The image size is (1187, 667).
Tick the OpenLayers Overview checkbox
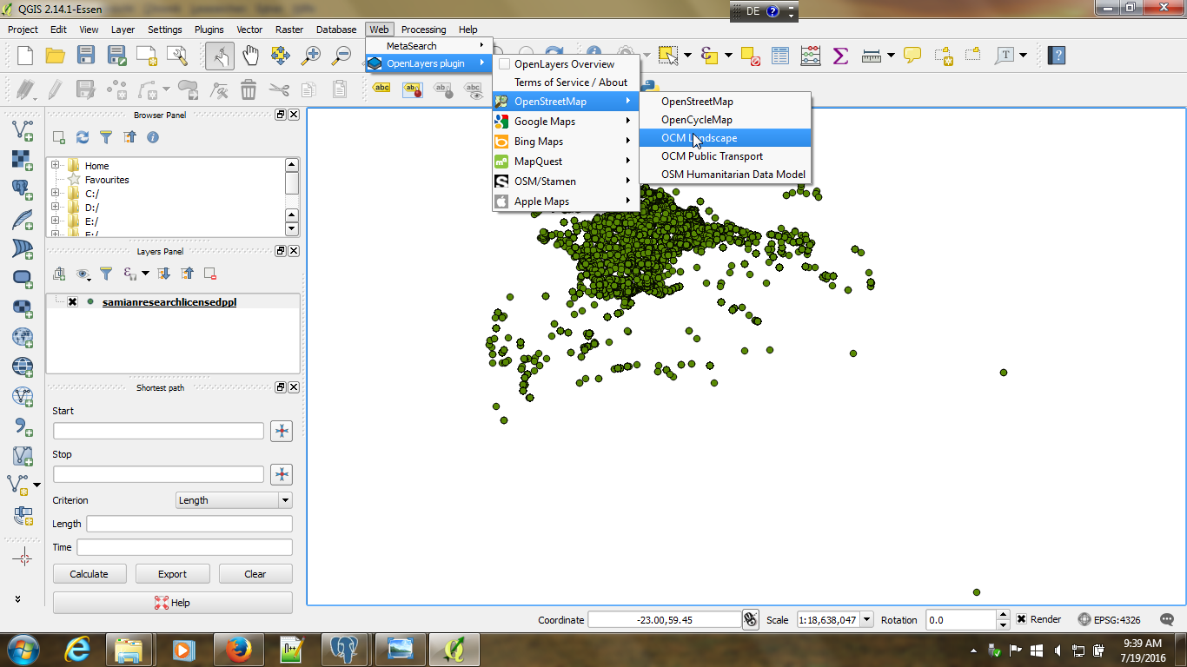click(x=504, y=64)
